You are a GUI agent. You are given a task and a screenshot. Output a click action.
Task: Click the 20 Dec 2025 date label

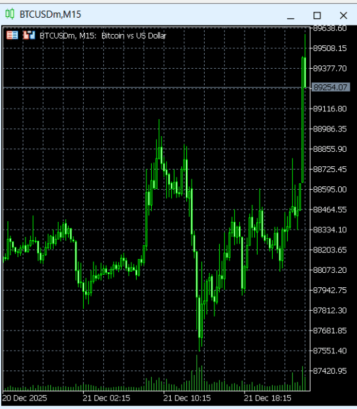point(25,398)
